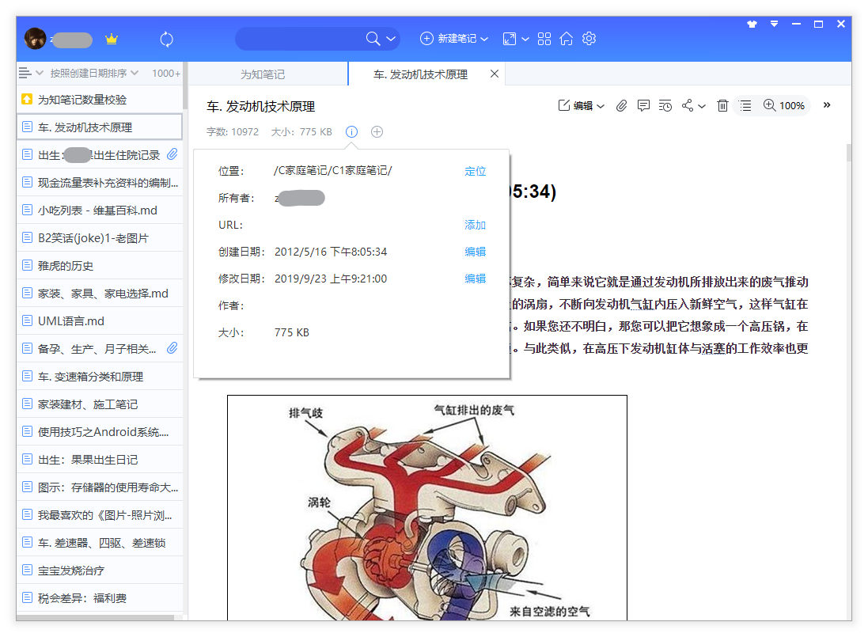
Task: Click the note title 车. 发动机技术原理
Action: coord(261,106)
